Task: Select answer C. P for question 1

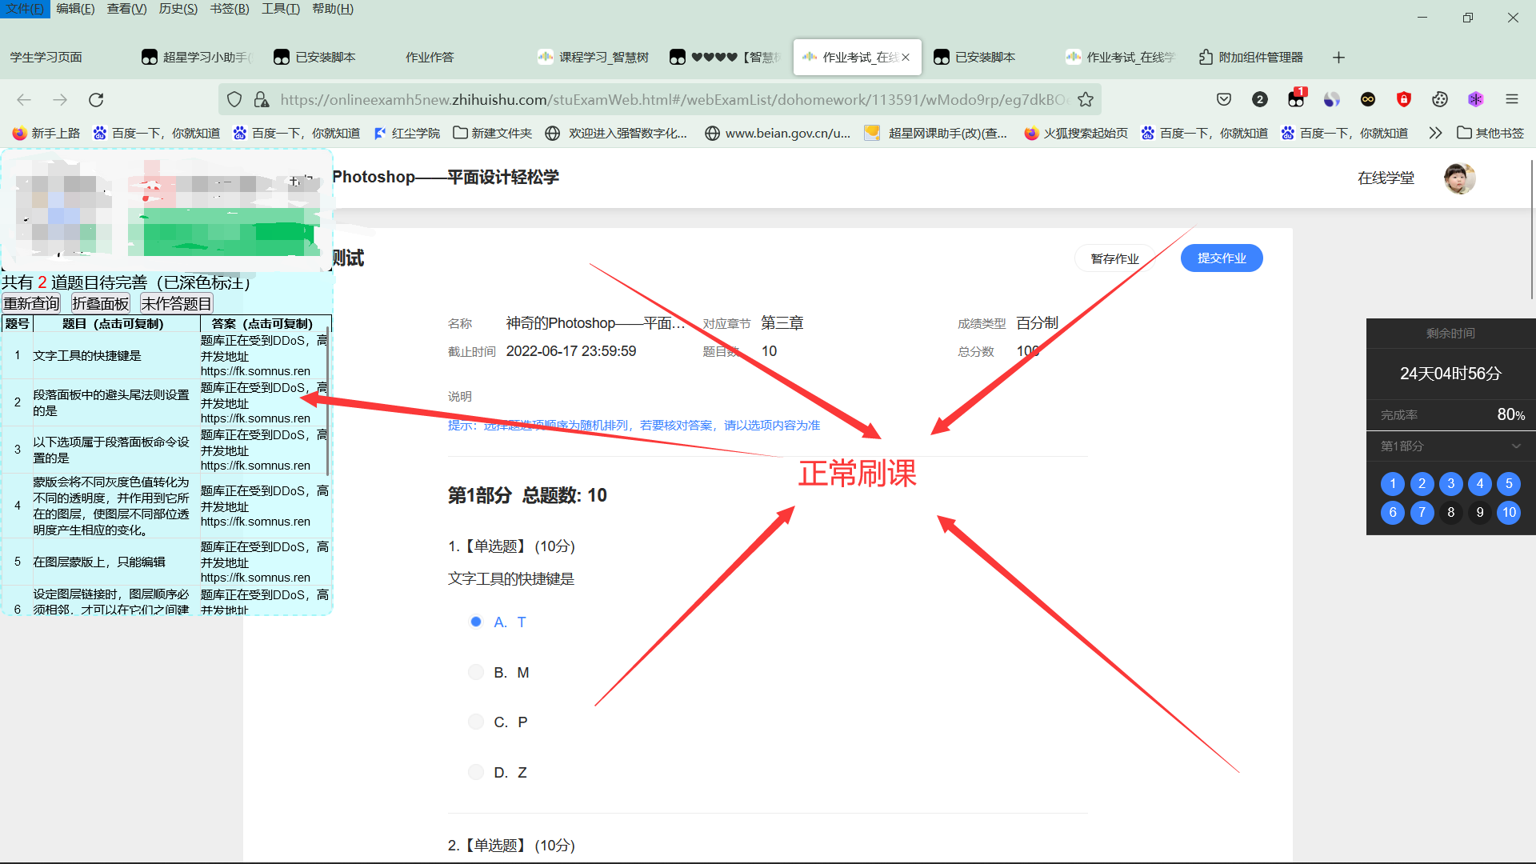Action: click(x=476, y=721)
